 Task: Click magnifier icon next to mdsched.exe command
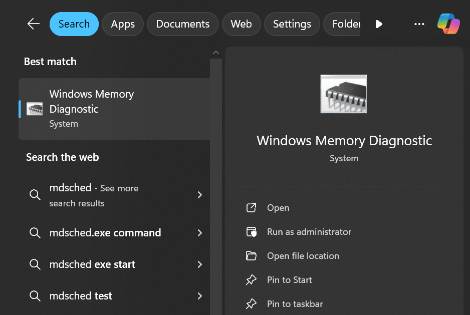(x=35, y=233)
